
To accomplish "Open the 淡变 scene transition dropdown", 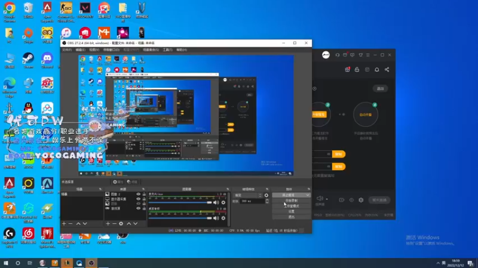I will [x=247, y=195].
